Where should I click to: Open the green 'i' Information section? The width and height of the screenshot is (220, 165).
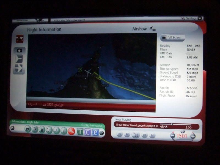coord(80,132)
